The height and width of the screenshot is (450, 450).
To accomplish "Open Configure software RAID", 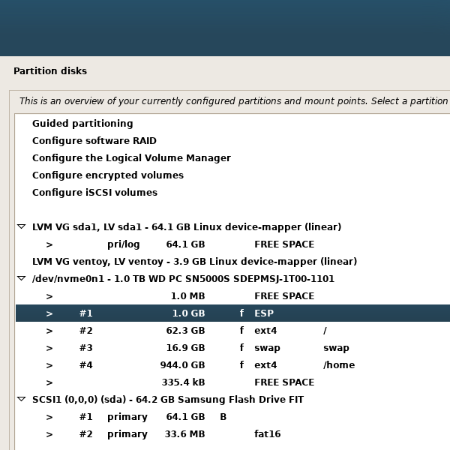I will pos(94,141).
